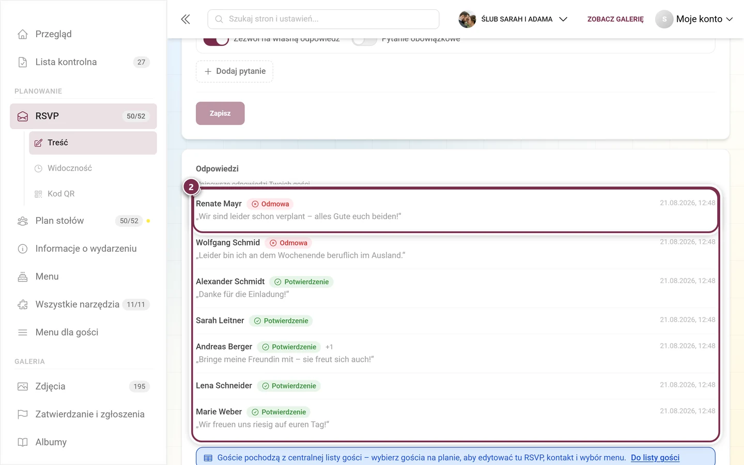
Task: Select Kod QR submenu item
Action: tap(93, 194)
